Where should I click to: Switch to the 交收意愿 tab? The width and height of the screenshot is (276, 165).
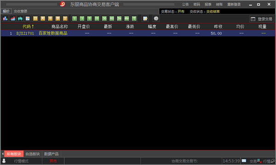pyautogui.click(x=20, y=11)
